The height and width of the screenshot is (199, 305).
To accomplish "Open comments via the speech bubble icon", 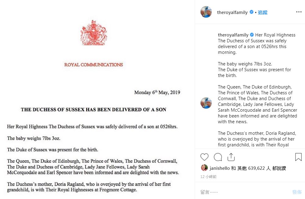I will tap(218, 157).
